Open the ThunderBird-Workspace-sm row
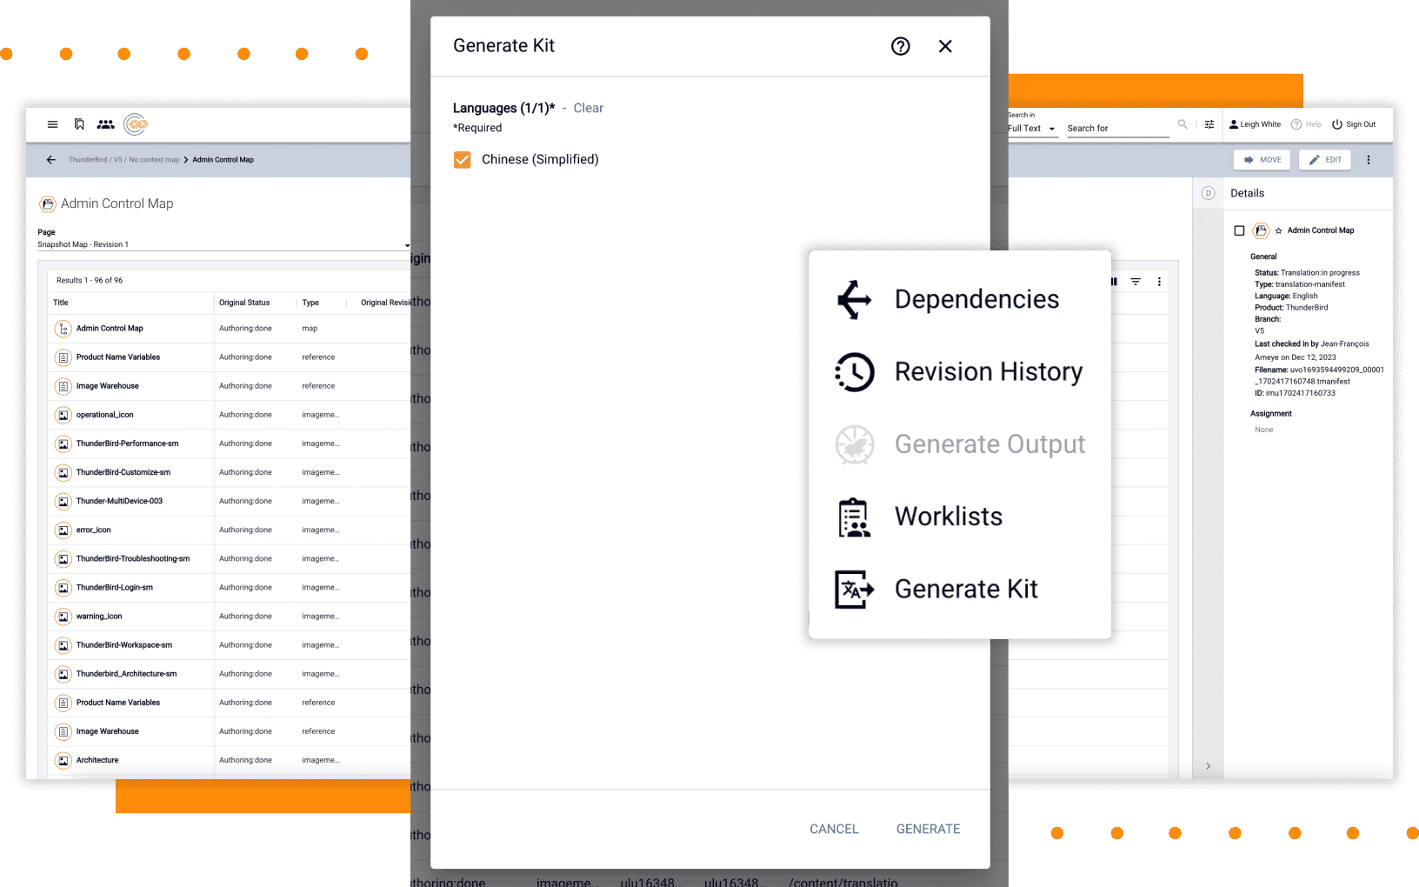 (230, 644)
